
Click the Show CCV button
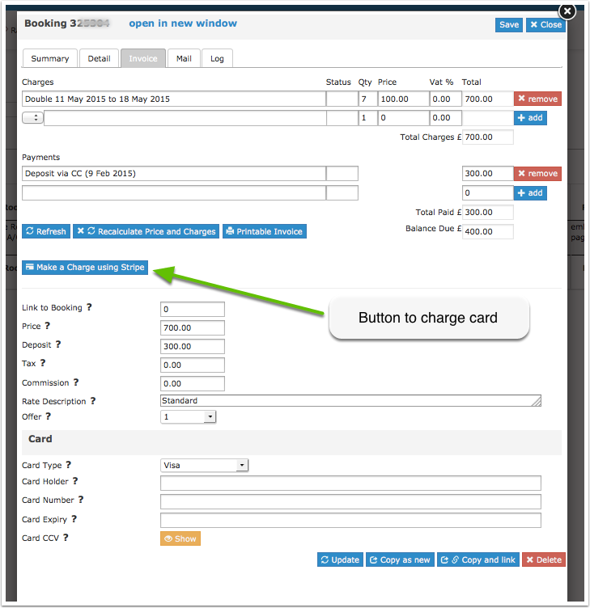click(180, 538)
